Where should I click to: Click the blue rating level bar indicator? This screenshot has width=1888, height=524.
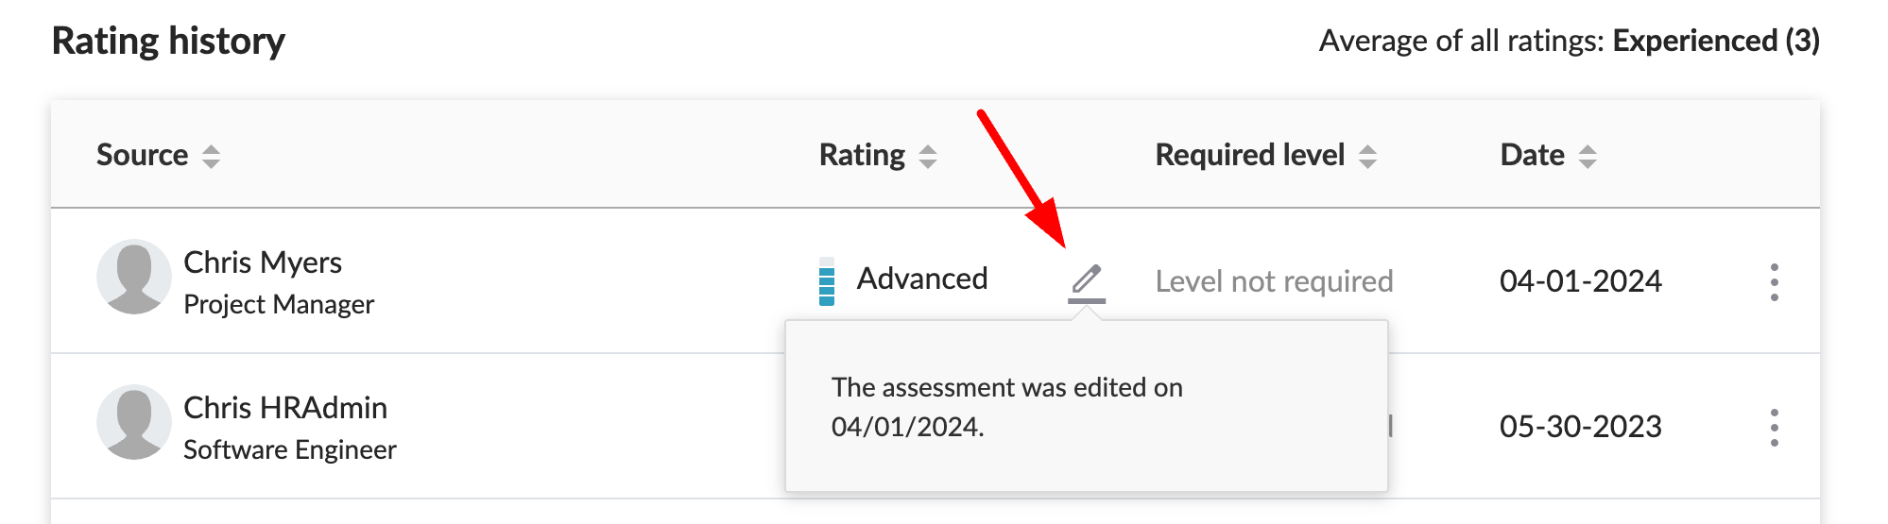tap(827, 281)
